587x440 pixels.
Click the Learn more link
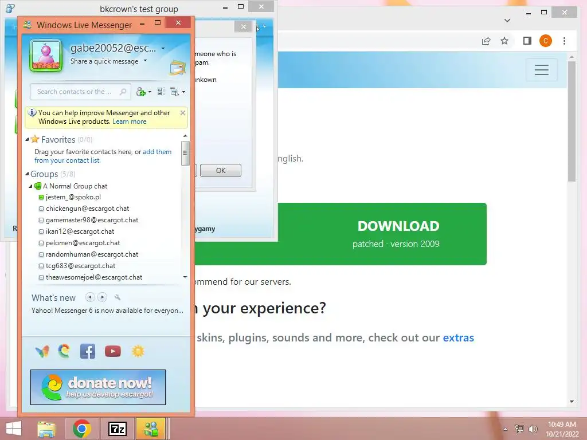point(129,121)
